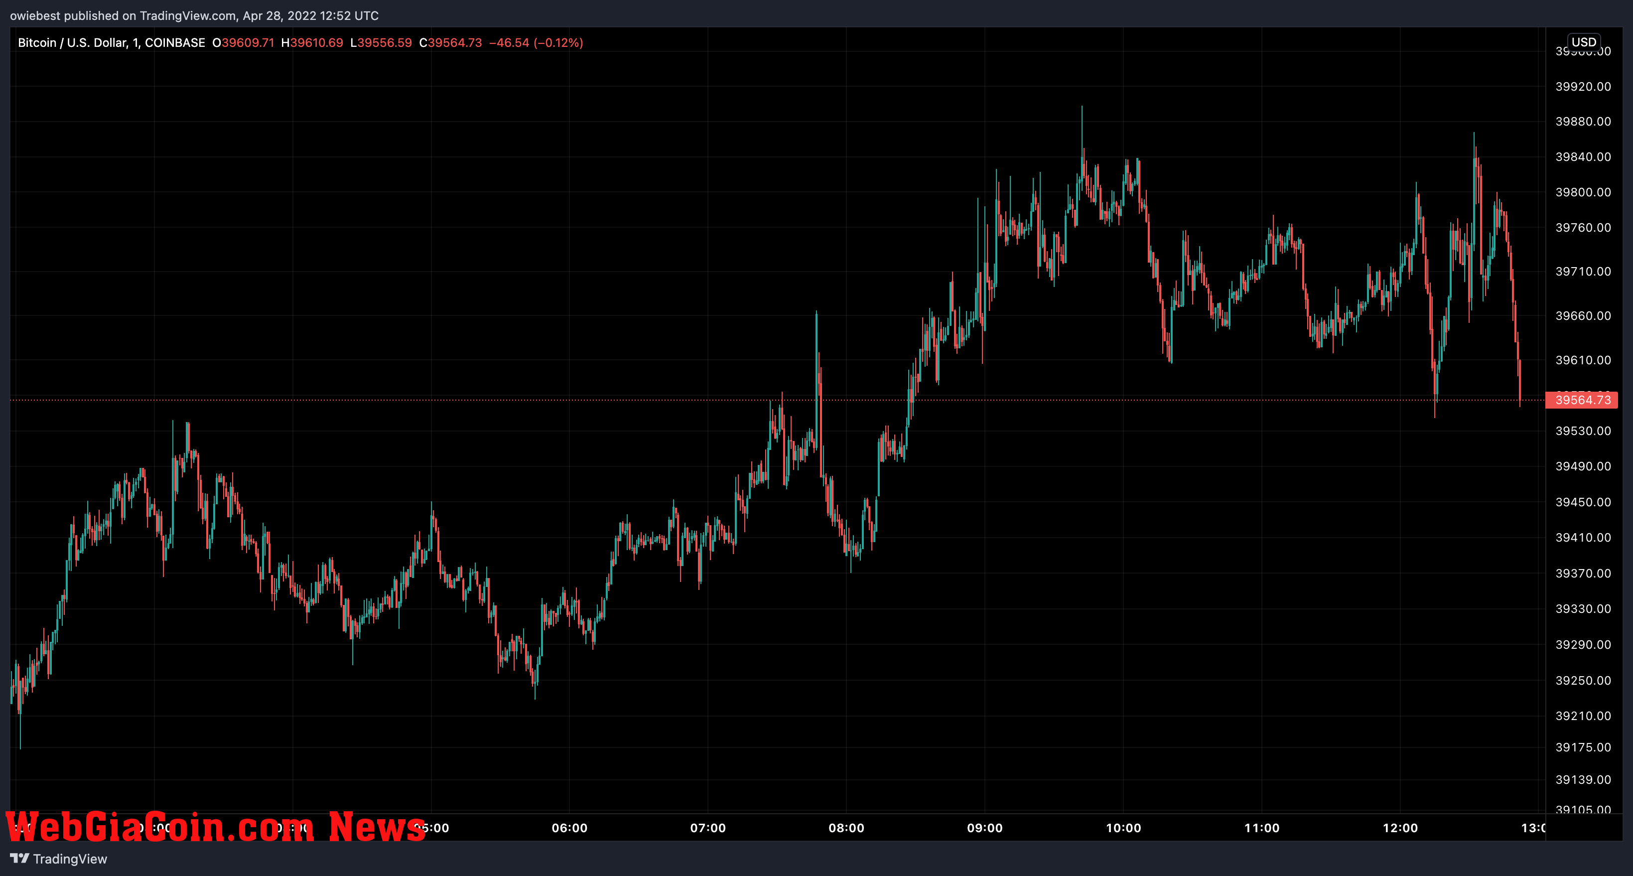1633x876 pixels.
Task: Click the close value C39564.73
Action: [x=451, y=42]
